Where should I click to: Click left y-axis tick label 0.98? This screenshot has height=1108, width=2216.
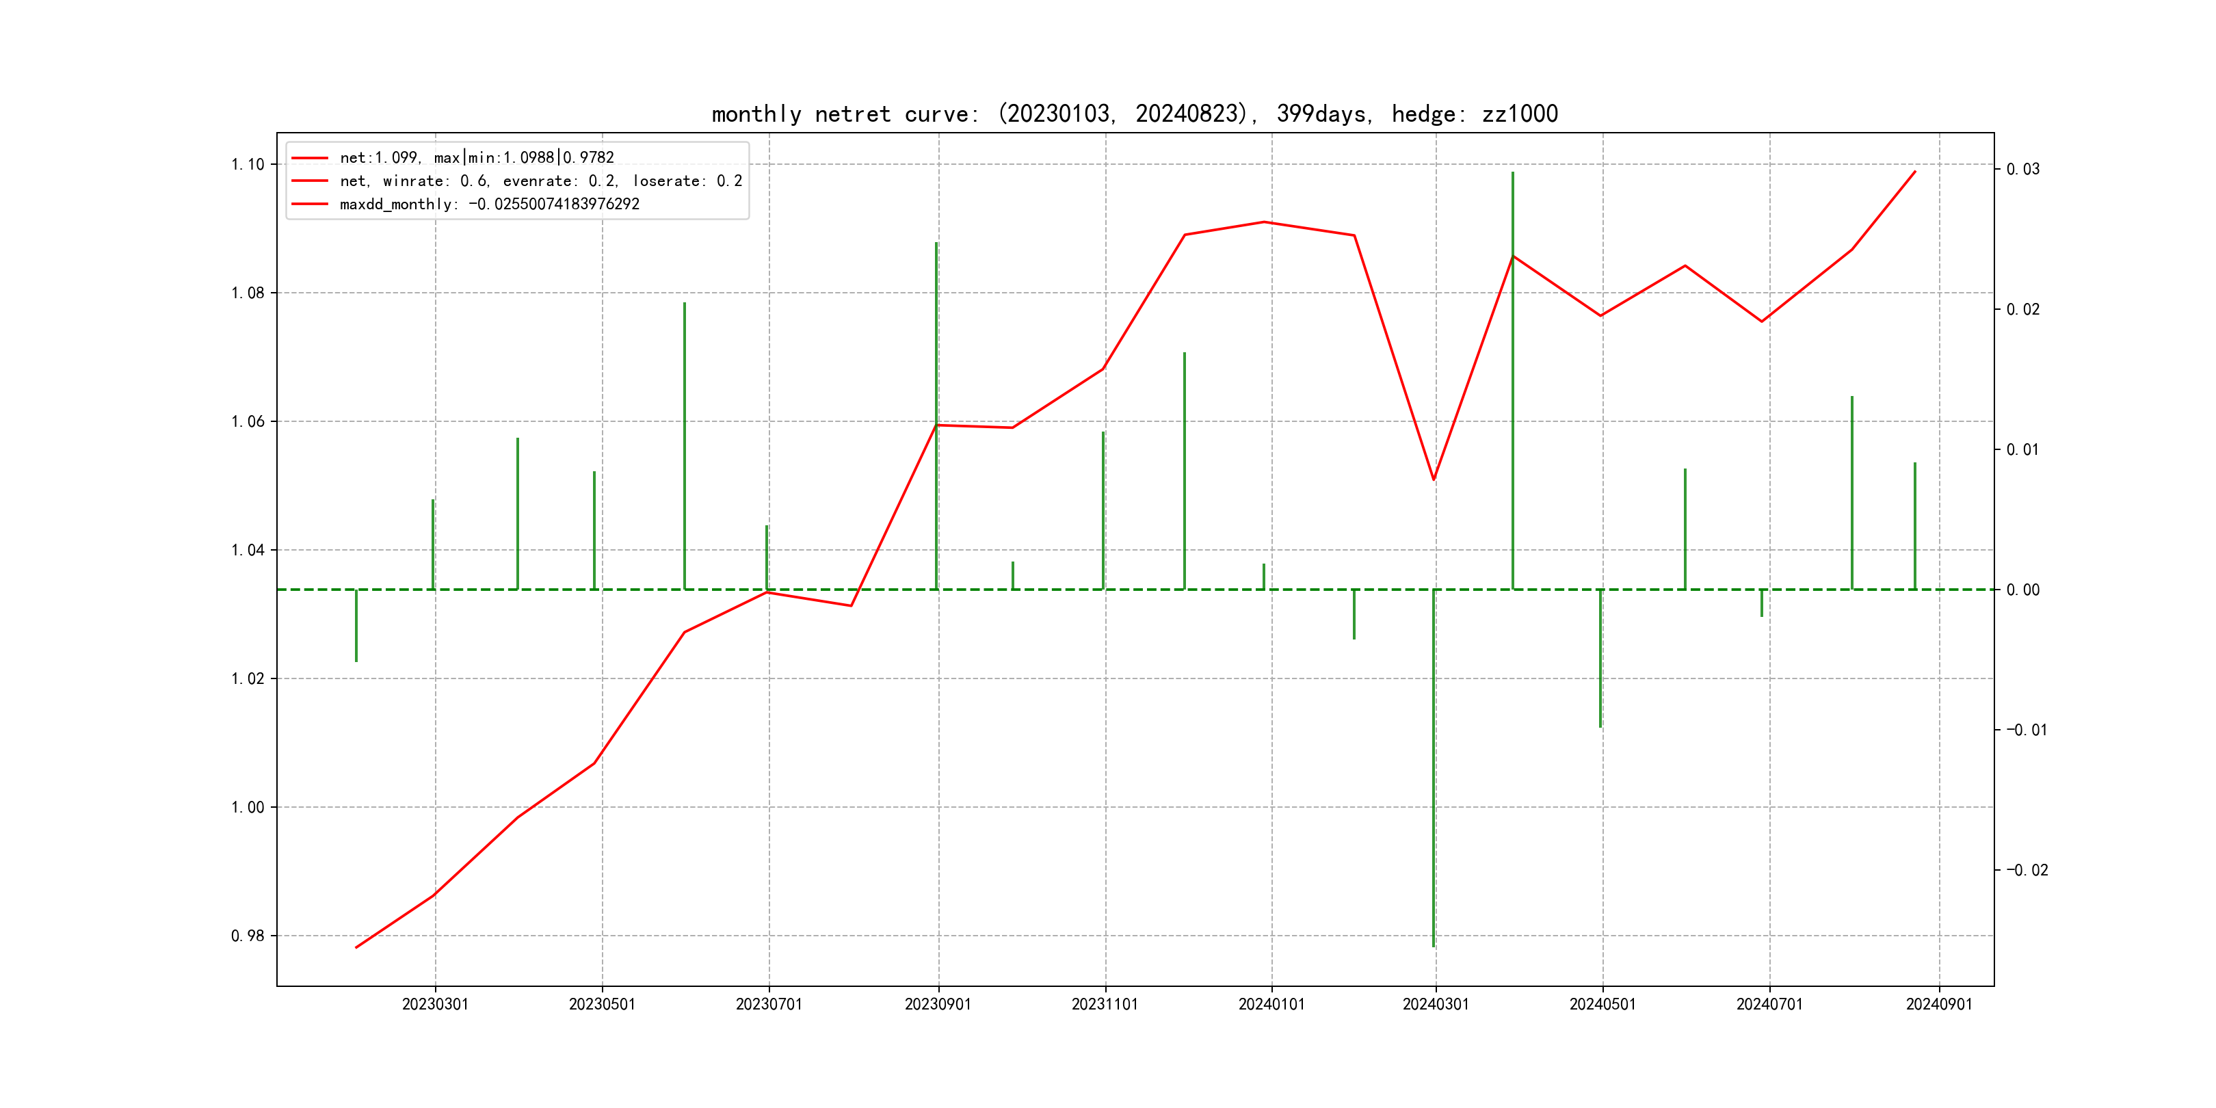(x=248, y=936)
